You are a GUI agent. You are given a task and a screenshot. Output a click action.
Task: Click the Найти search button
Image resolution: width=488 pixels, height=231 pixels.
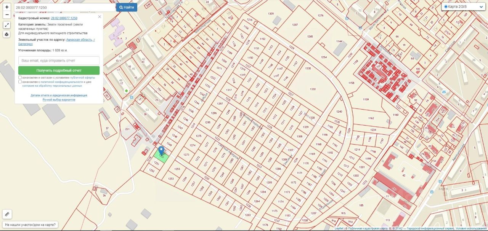click(x=127, y=7)
